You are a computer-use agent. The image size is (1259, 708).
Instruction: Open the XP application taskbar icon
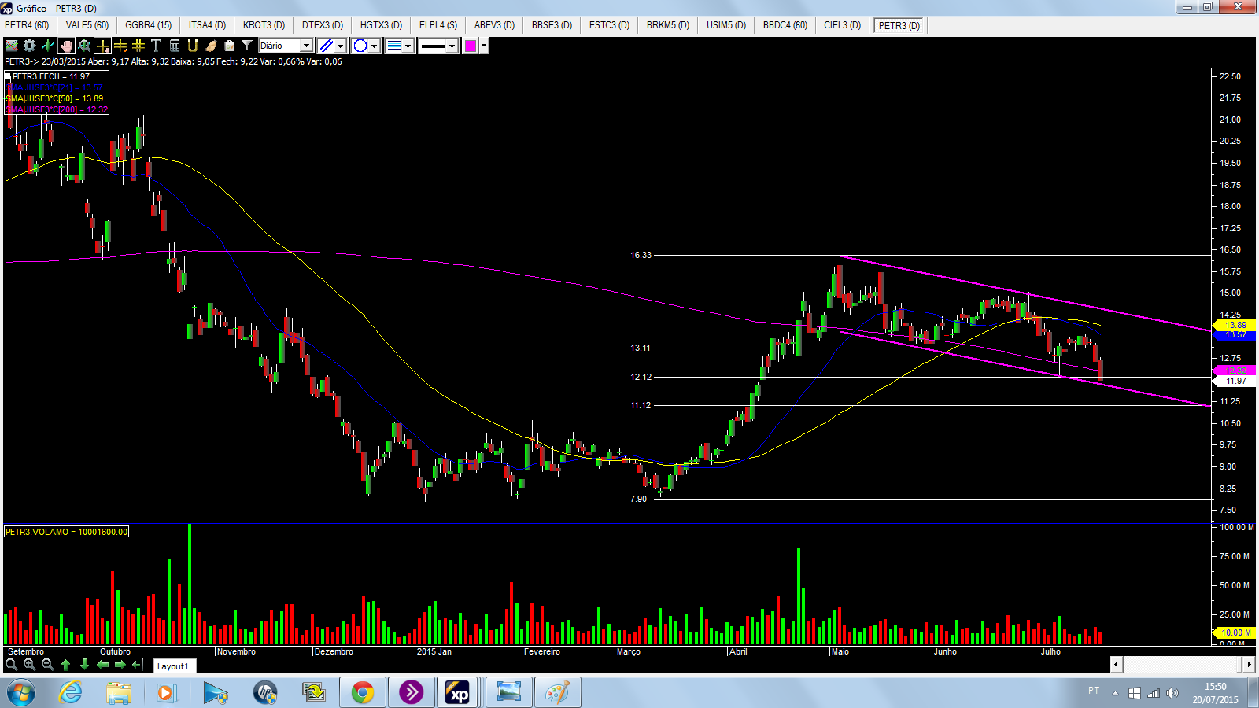pyautogui.click(x=458, y=693)
